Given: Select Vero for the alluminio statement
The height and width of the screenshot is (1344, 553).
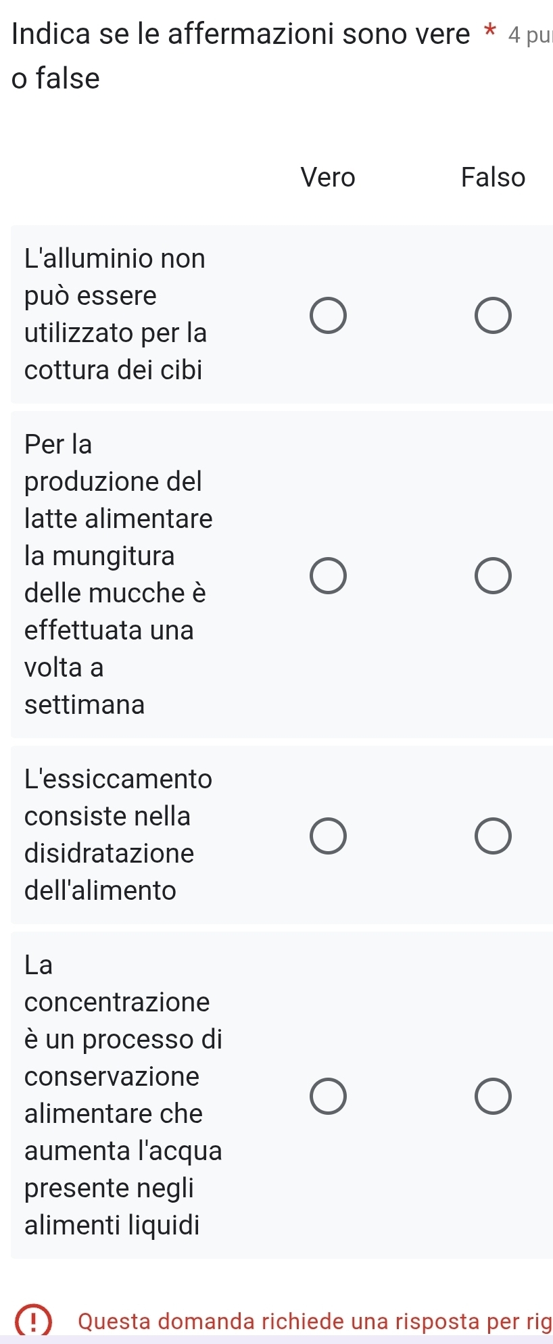Looking at the screenshot, I should click(329, 315).
